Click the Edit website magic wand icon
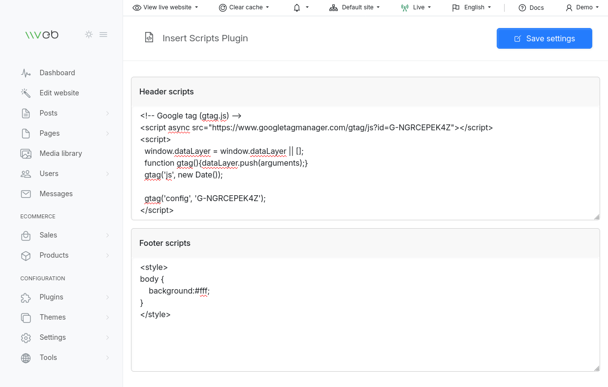The image size is (608, 387). point(26,93)
